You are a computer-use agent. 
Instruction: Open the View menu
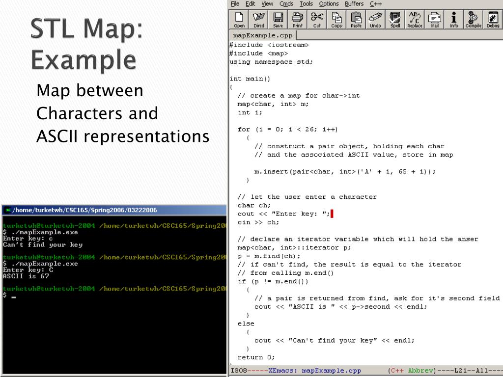pyautogui.click(x=267, y=4)
